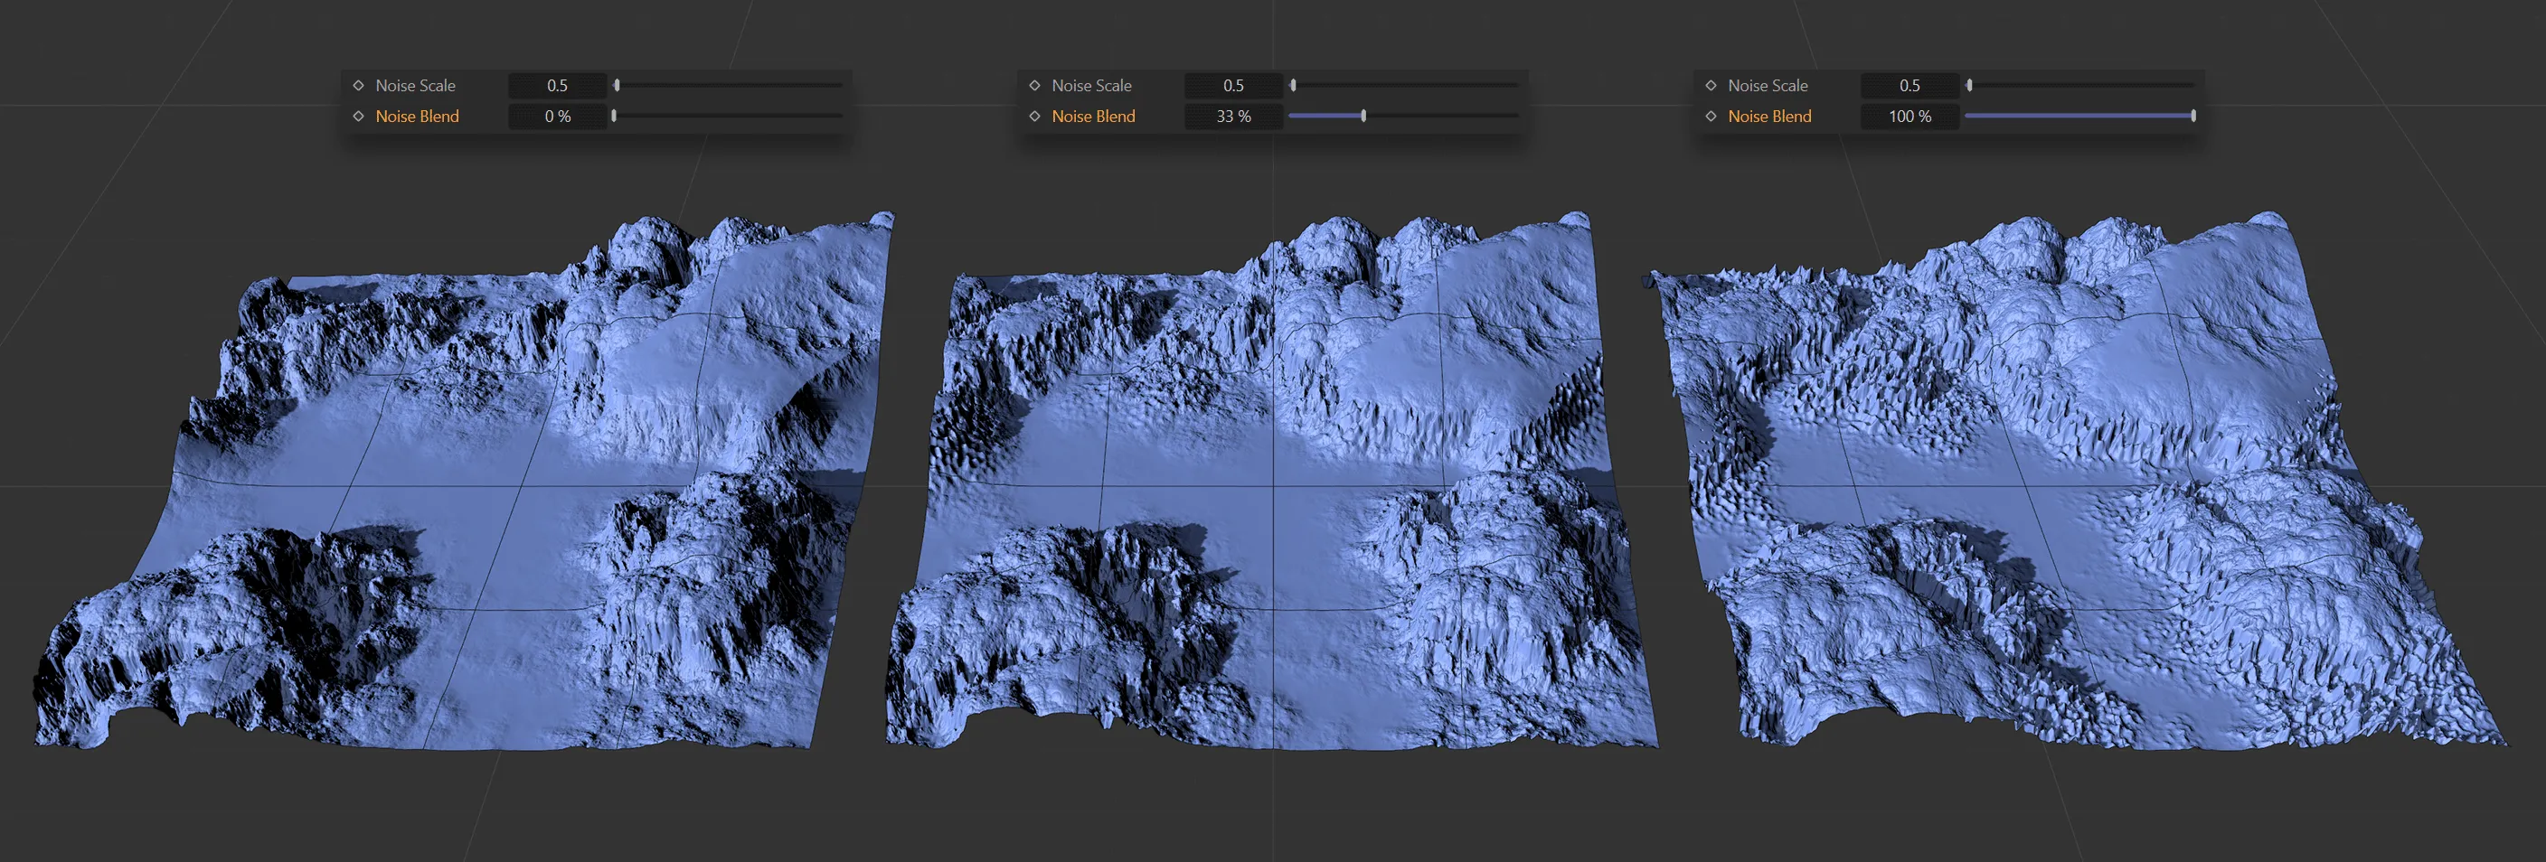Select the Noise Blend value field showing 100 %
Image resolution: width=2546 pixels, height=862 pixels.
tap(1909, 117)
